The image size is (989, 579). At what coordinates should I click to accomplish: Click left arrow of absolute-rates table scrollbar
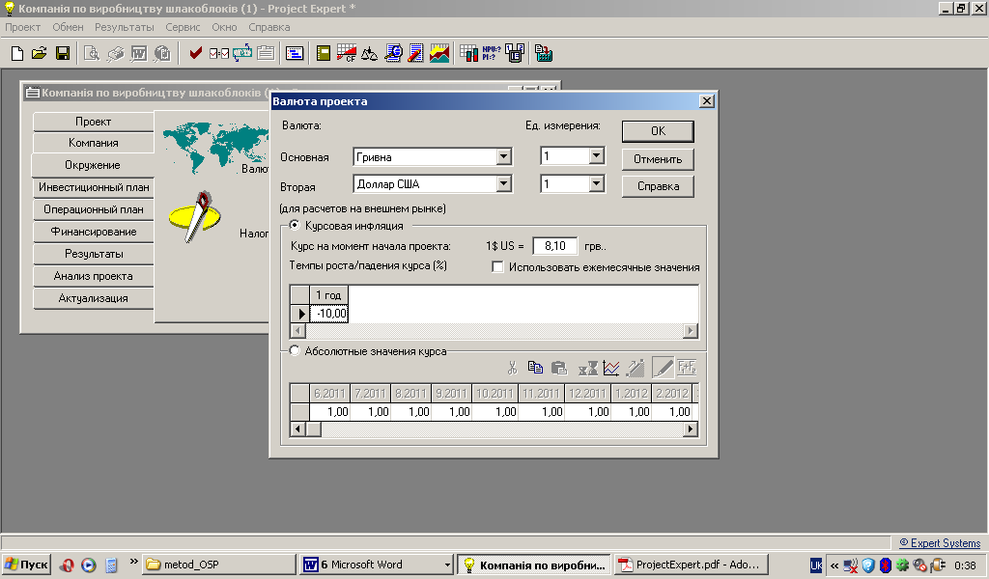tap(297, 429)
